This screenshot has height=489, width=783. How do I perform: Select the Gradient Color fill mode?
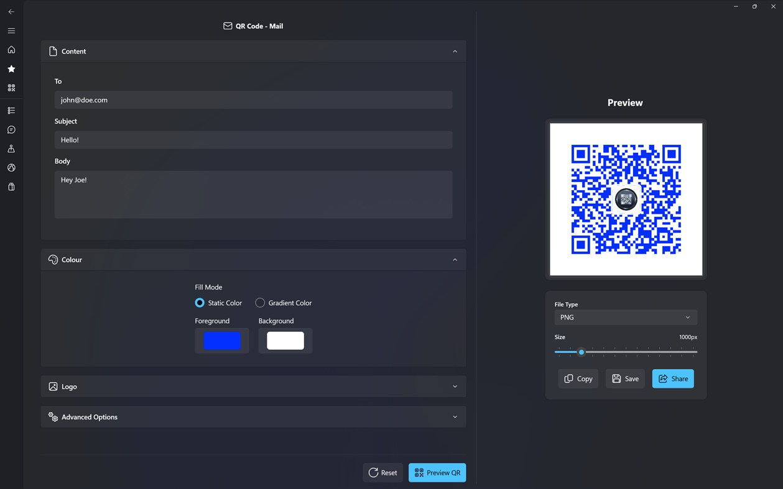point(260,303)
